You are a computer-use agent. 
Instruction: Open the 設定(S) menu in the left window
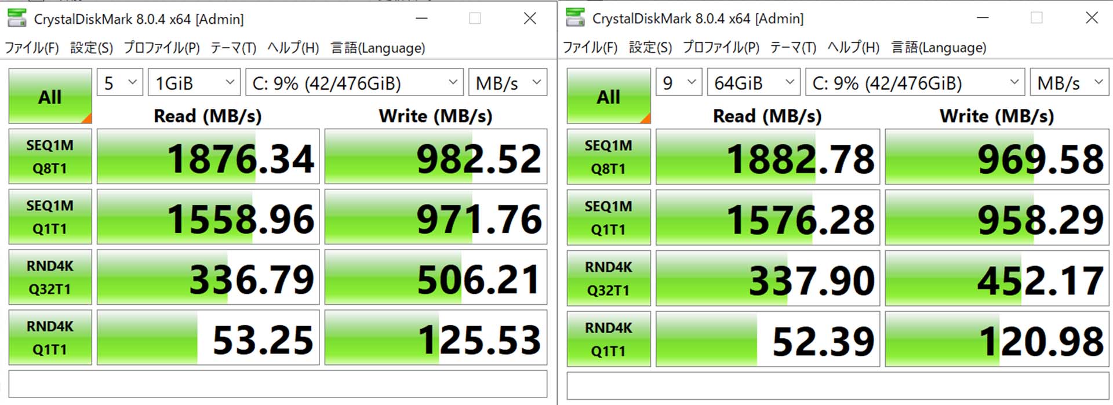tap(91, 48)
